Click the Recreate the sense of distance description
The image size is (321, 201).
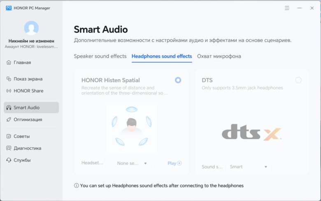[124, 90]
